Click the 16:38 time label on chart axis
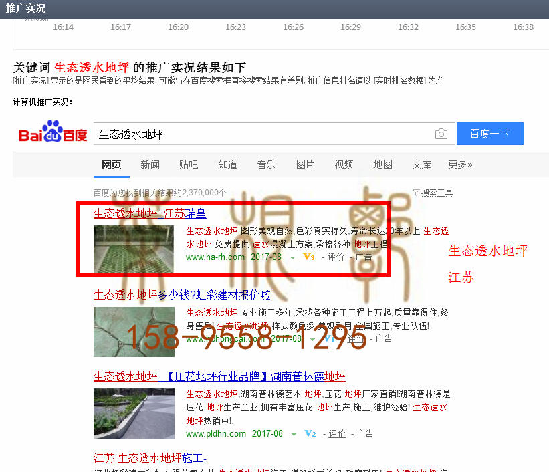The image size is (549, 472). 524,27
